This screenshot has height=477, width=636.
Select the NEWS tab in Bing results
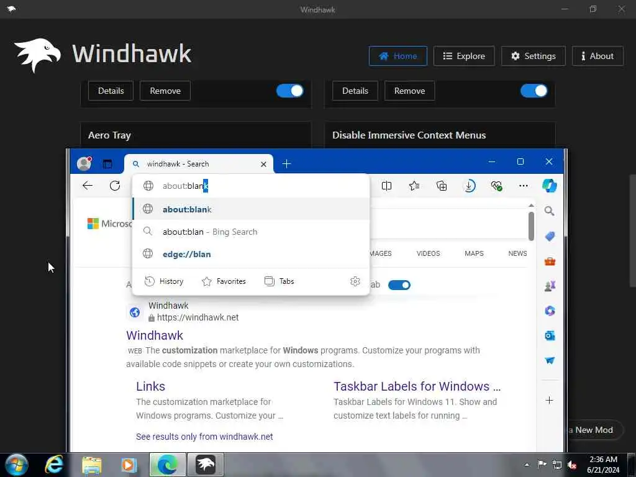pos(517,253)
